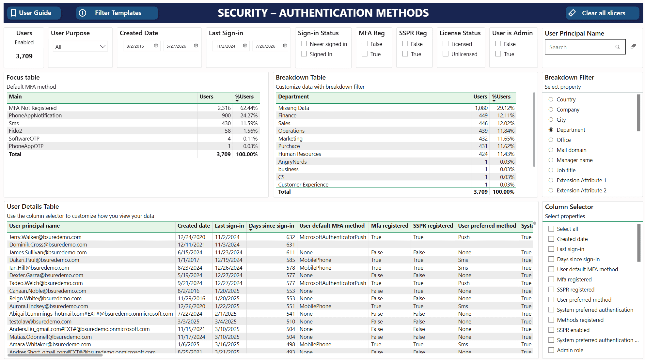The width and height of the screenshot is (645, 360).
Task: Select Manager name breakdown option
Action: [x=551, y=160]
